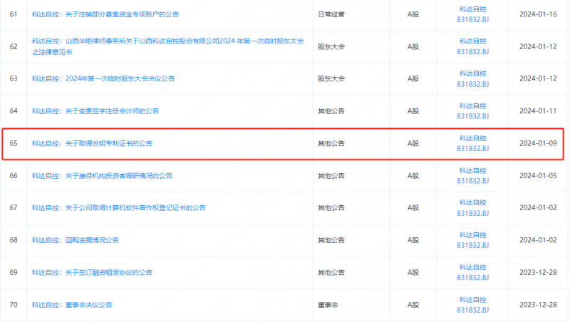Open 关于公司取得计算机软件著作权登记证书的公告 link
This screenshot has width=570, height=322.
click(x=119, y=207)
